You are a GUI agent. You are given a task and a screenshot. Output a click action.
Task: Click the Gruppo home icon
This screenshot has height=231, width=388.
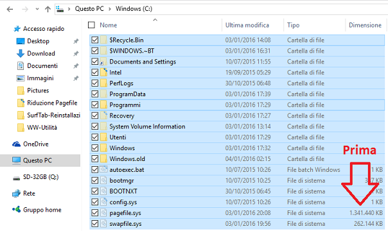tap(16, 210)
